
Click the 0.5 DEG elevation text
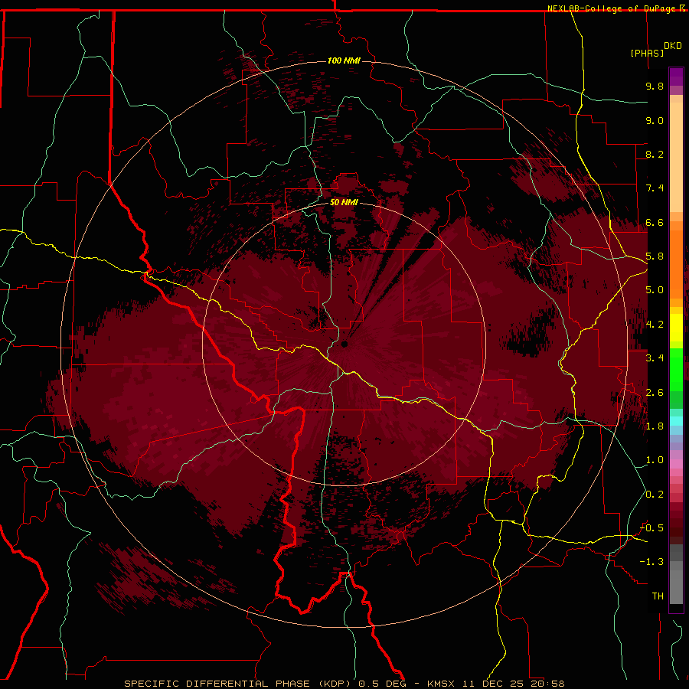[382, 684]
